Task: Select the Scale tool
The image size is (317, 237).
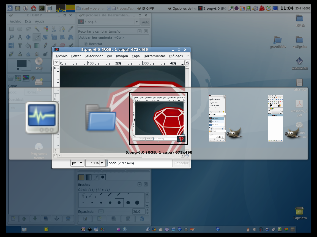Action: tap(54, 37)
